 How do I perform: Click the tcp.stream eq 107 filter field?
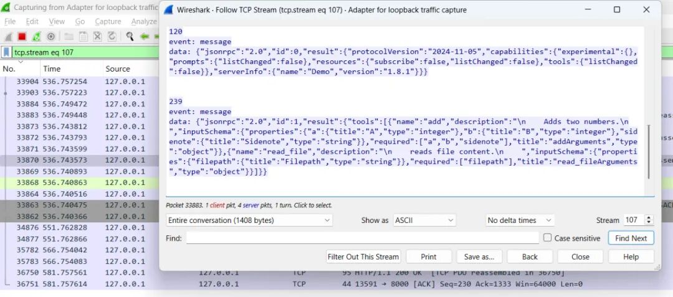(85, 52)
